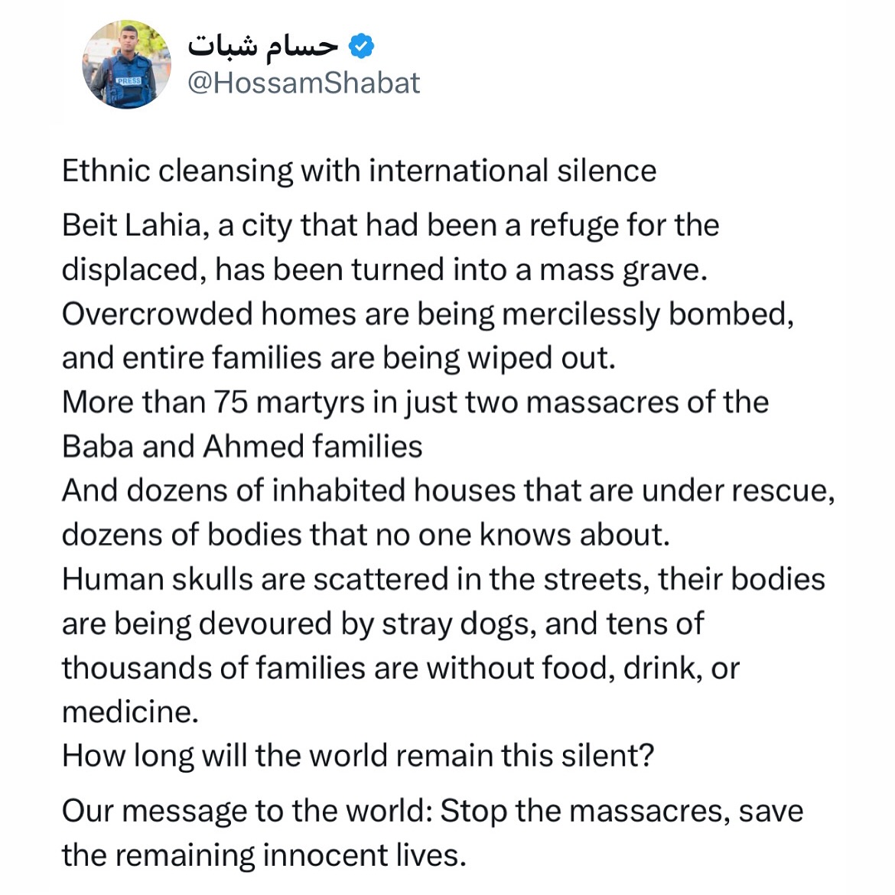The height and width of the screenshot is (895, 895).
Task: Click the blue verified badge
Action: pos(361,47)
